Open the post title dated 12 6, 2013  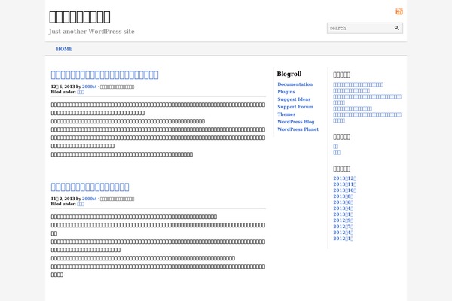pos(105,75)
